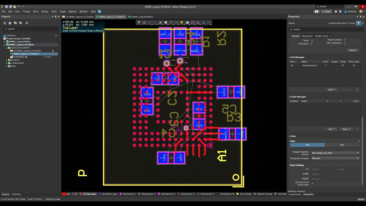Image resolution: width=366 pixels, height=206 pixels.
Task: Activate Interactive Route Connections tool
Action: pyautogui.click(x=171, y=22)
